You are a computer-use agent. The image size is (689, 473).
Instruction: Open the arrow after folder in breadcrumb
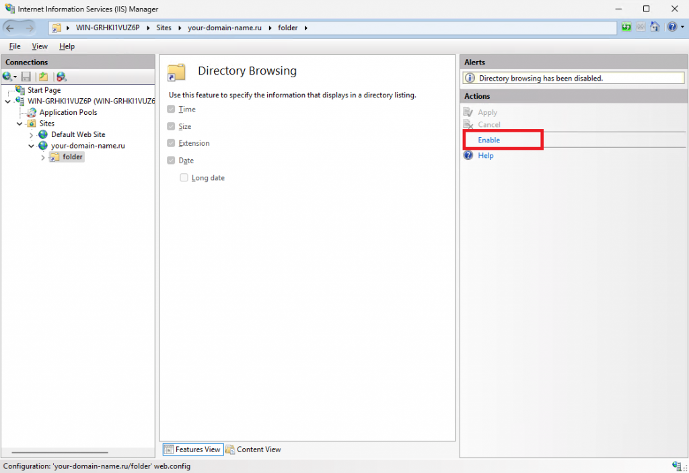[306, 28]
